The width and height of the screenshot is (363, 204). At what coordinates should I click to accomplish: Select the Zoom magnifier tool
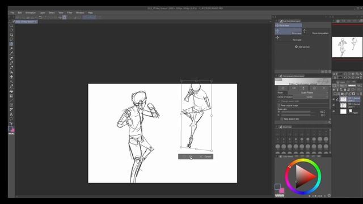(x=11, y=25)
